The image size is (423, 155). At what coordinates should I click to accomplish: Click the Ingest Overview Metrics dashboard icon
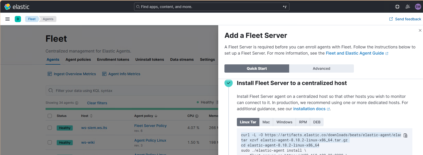tap(50, 74)
